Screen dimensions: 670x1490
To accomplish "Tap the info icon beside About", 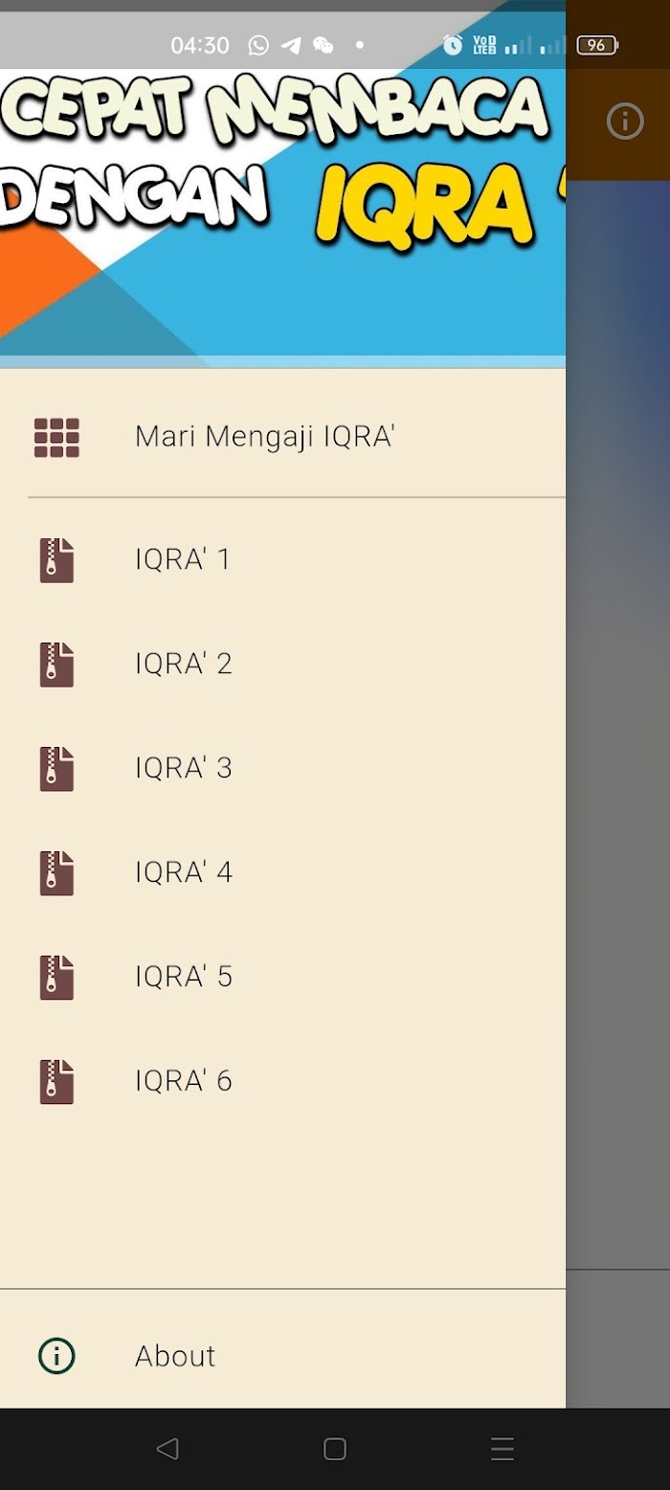I will coord(56,1356).
